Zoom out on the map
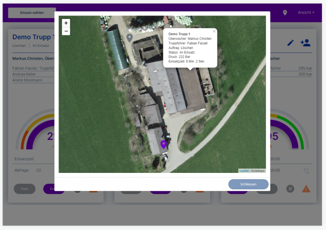326x230 pixels. tap(66, 31)
